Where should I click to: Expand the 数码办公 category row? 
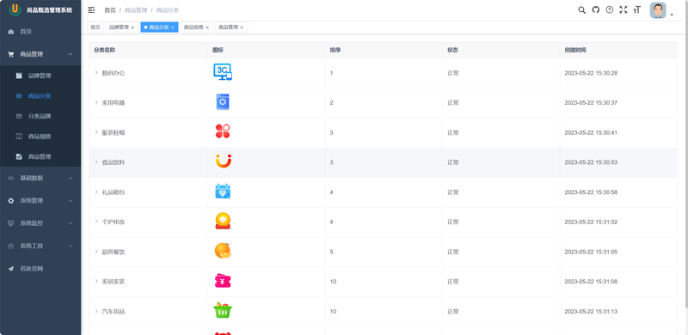[x=96, y=73]
